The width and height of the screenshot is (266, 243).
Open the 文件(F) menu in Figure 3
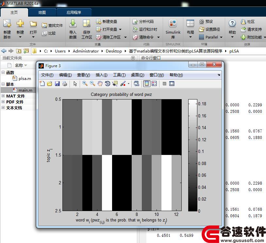point(47,75)
